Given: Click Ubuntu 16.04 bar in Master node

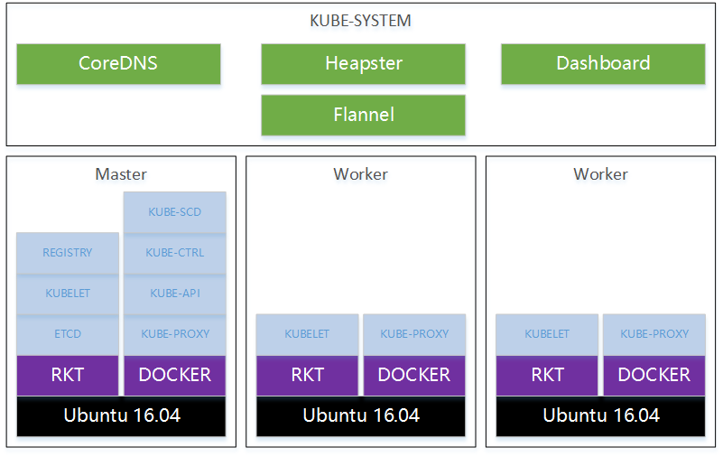Looking at the screenshot, I should (121, 416).
